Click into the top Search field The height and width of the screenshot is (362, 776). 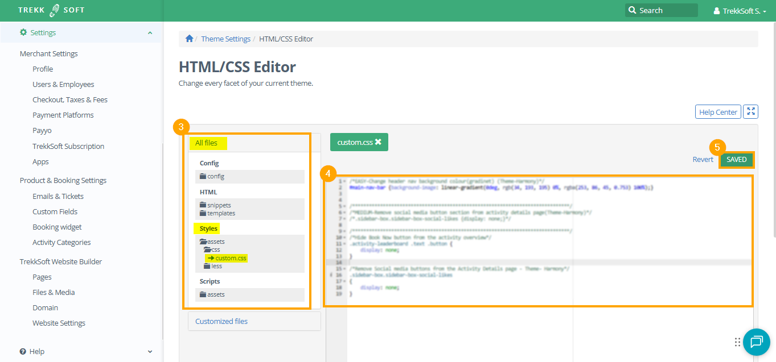tap(666, 10)
